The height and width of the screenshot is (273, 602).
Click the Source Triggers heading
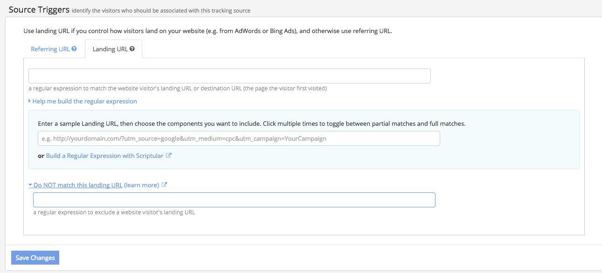pos(39,9)
